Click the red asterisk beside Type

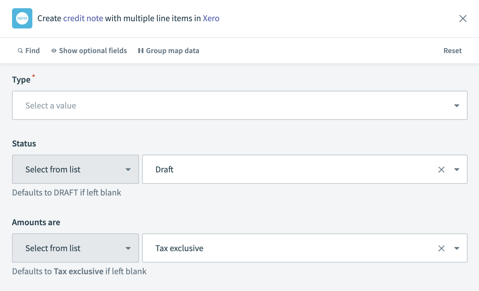(33, 76)
